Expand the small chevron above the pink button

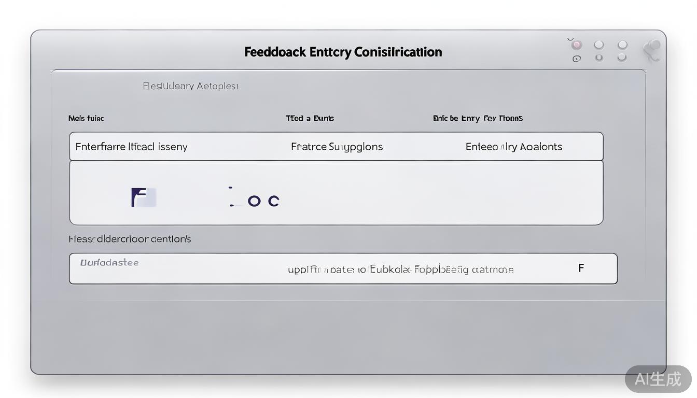coord(570,39)
